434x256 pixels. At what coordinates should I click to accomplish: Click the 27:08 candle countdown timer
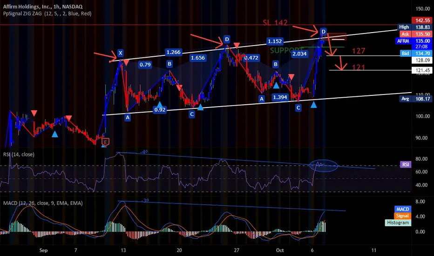(421, 47)
